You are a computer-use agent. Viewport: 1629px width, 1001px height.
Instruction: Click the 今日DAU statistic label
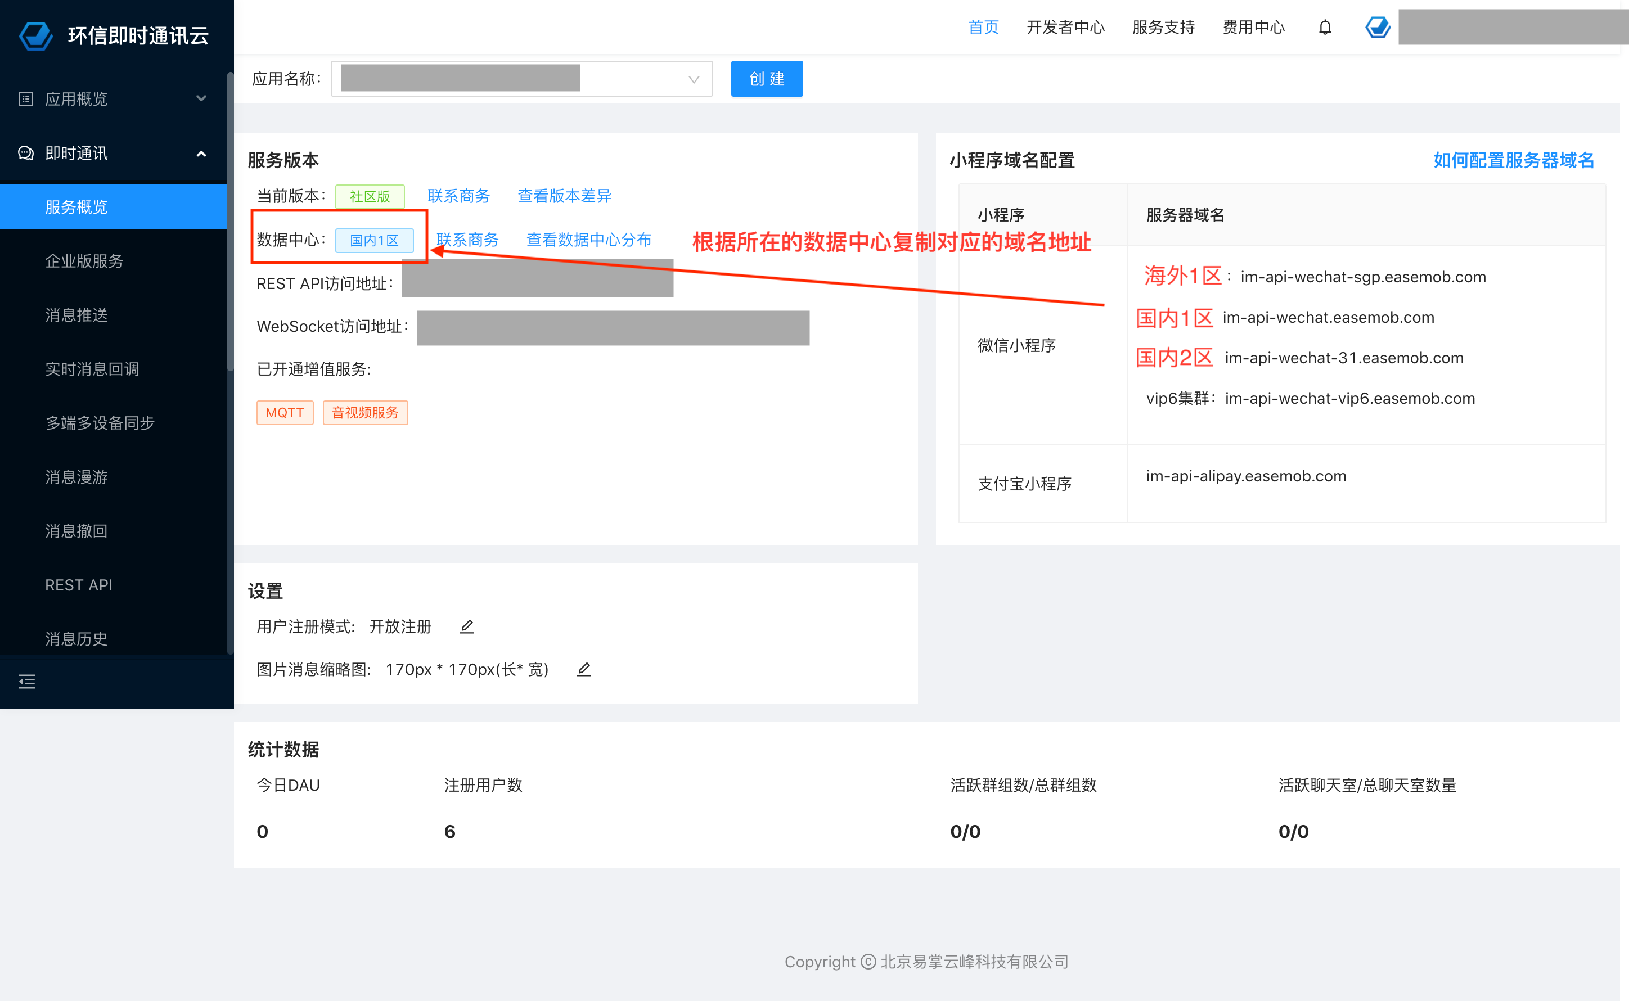tap(288, 785)
